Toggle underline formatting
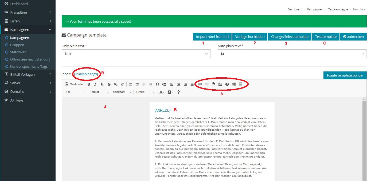This screenshot has width=371, height=181. (102, 84)
